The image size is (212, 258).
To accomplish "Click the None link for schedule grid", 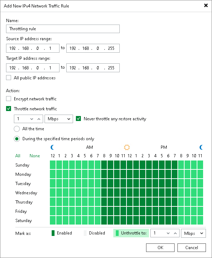I will (35, 156).
